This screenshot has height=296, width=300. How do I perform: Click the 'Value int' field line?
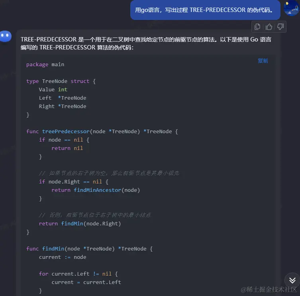point(53,89)
